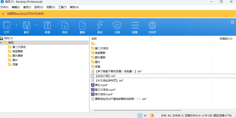Click the archive info icon in status bar
The image size is (236, 118).
pyautogui.click(x=152, y=115)
